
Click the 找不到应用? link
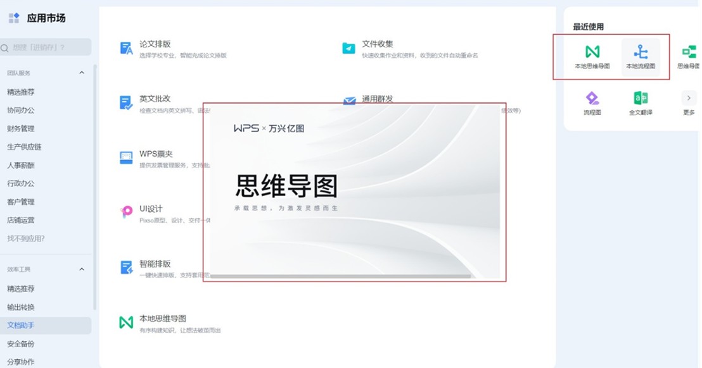click(26, 238)
